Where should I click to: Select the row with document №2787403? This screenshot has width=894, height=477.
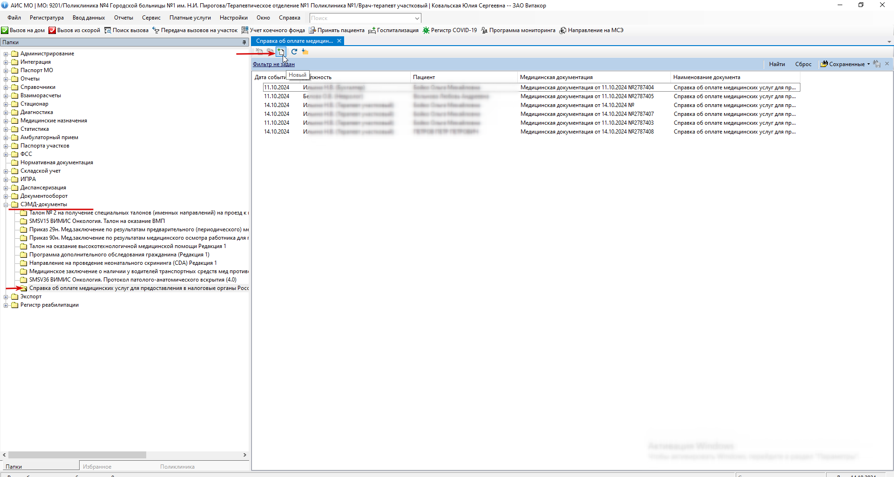(x=531, y=123)
